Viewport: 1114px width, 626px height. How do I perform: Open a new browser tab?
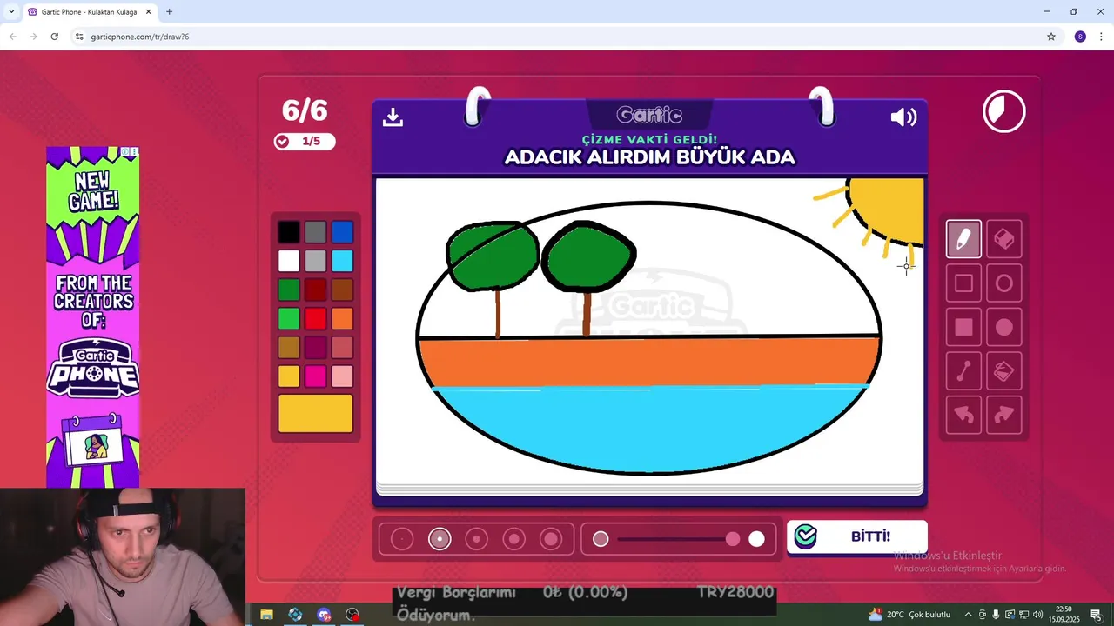(169, 11)
